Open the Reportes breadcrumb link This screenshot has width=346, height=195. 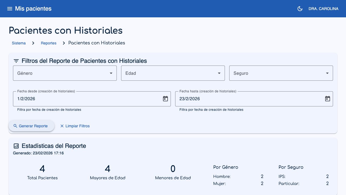point(48,43)
